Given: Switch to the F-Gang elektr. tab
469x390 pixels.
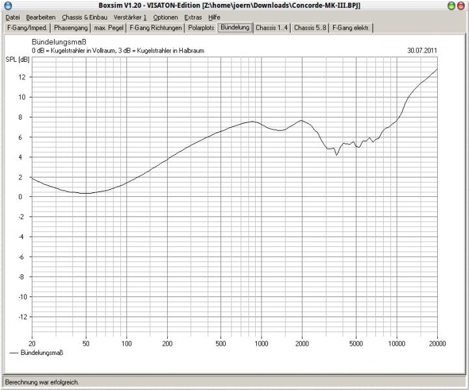Looking at the screenshot, I should click(351, 28).
